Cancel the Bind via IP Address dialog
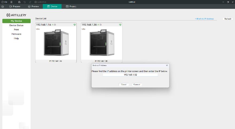This screenshot has height=129, width=235. point(124,84)
